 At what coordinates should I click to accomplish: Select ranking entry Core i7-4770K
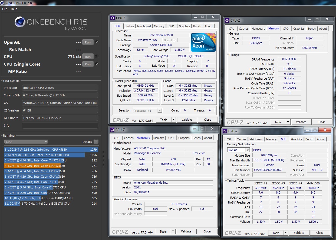(51, 160)
